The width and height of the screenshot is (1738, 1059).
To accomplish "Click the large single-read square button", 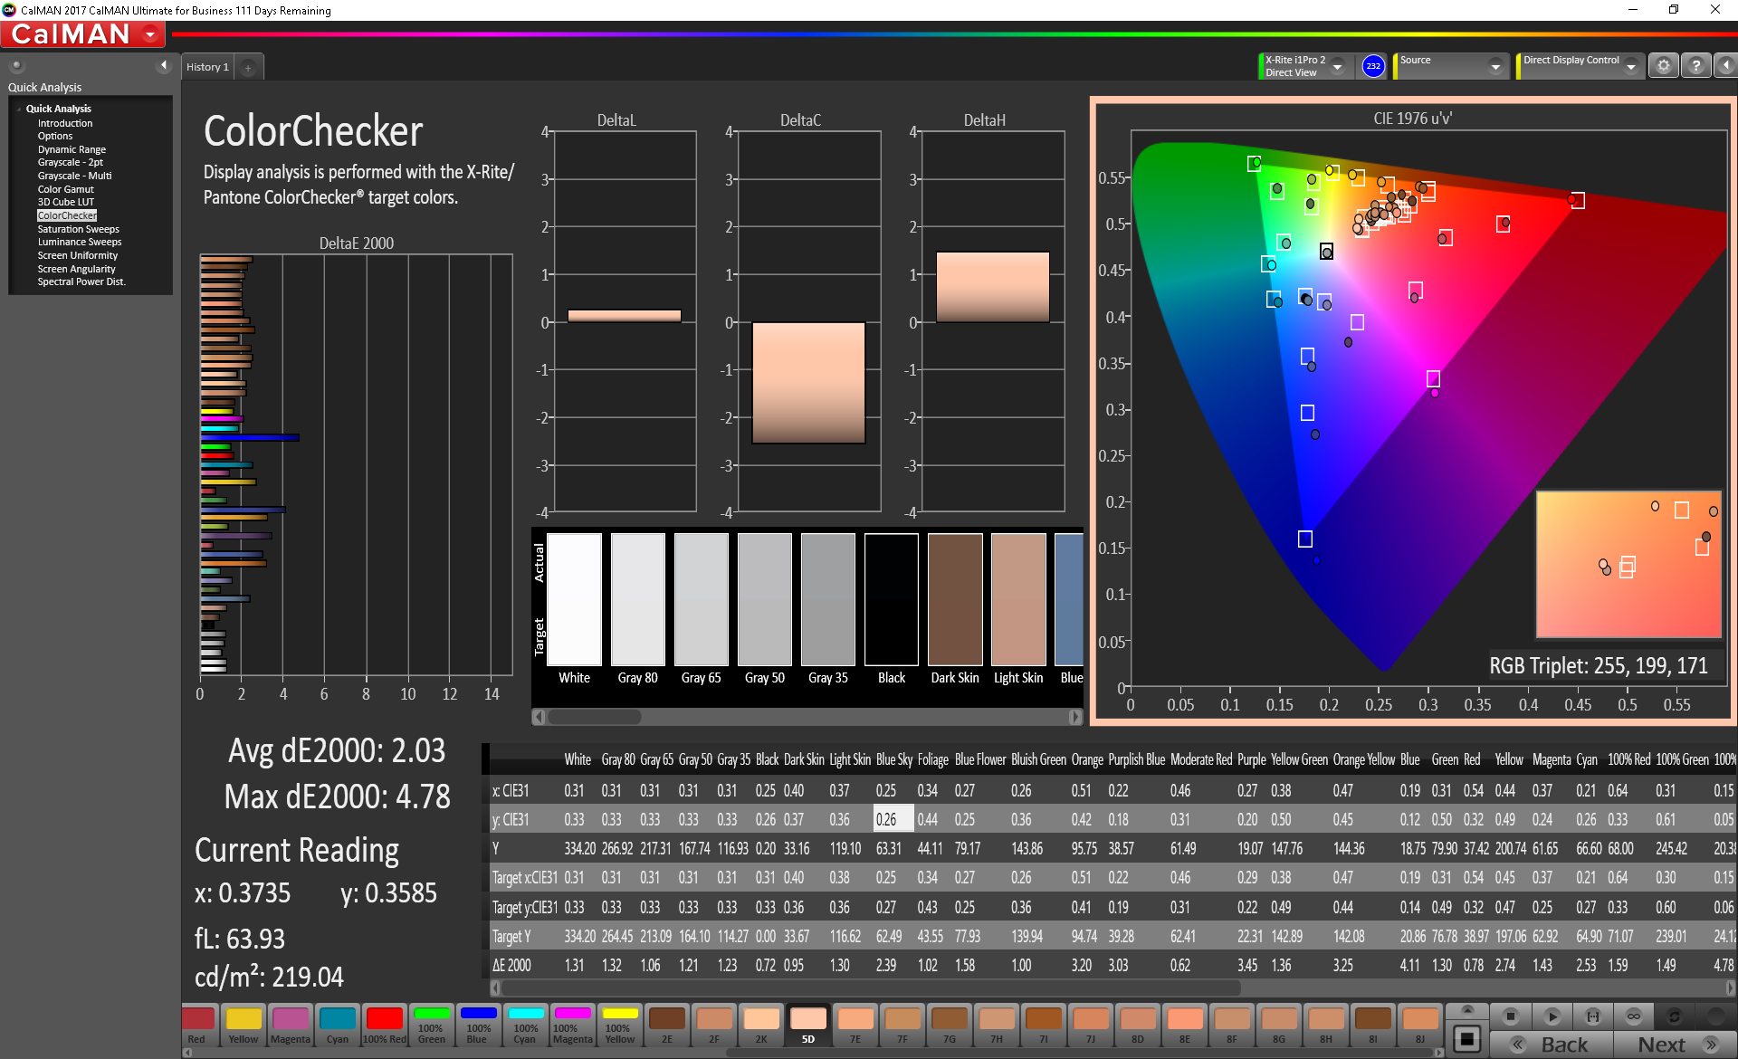I will (1467, 1038).
